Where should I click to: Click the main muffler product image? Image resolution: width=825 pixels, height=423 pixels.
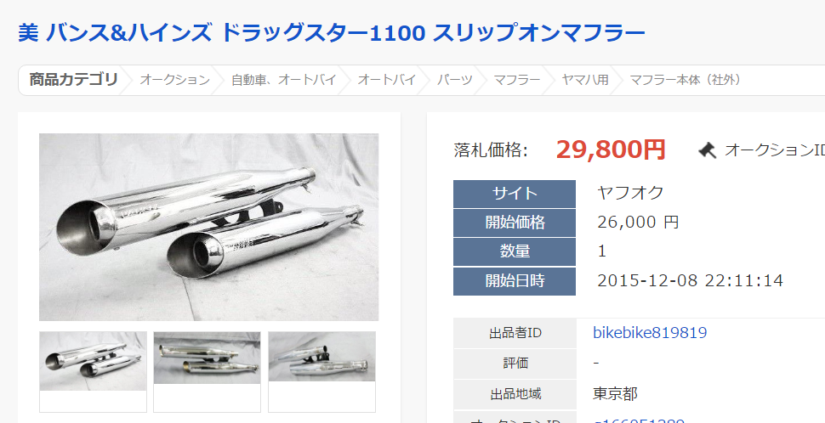click(209, 227)
